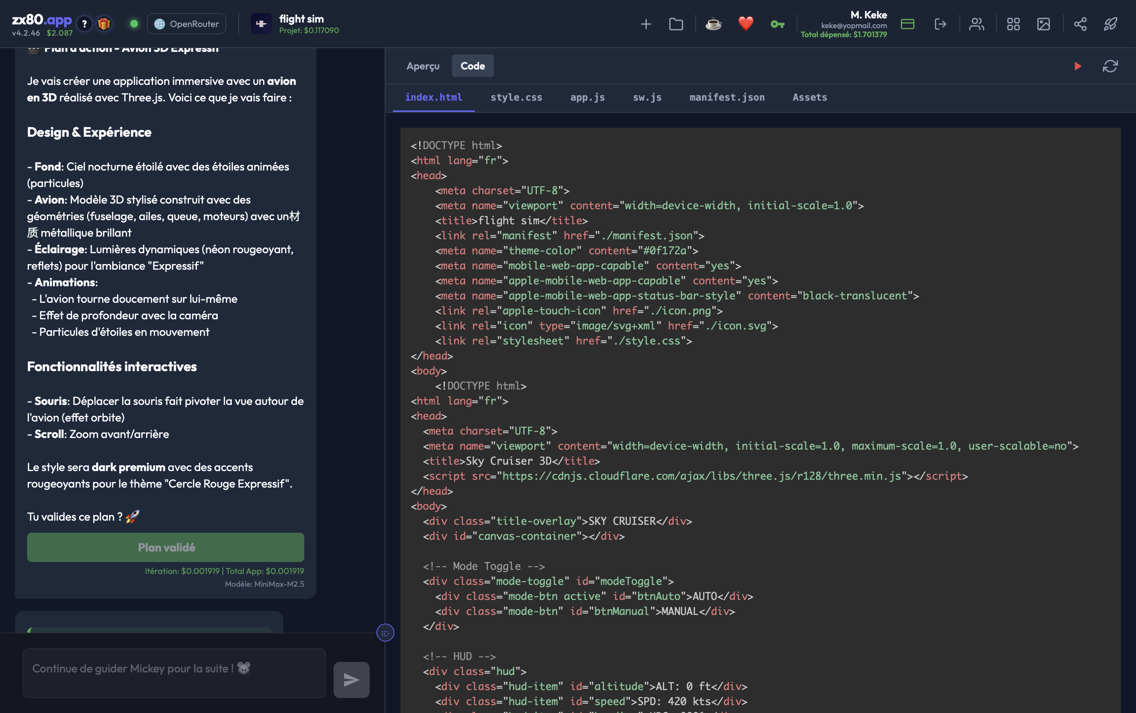Click the three.min.js script URL line
Viewport: 1136px width, 713px height.
pyautogui.click(x=695, y=476)
